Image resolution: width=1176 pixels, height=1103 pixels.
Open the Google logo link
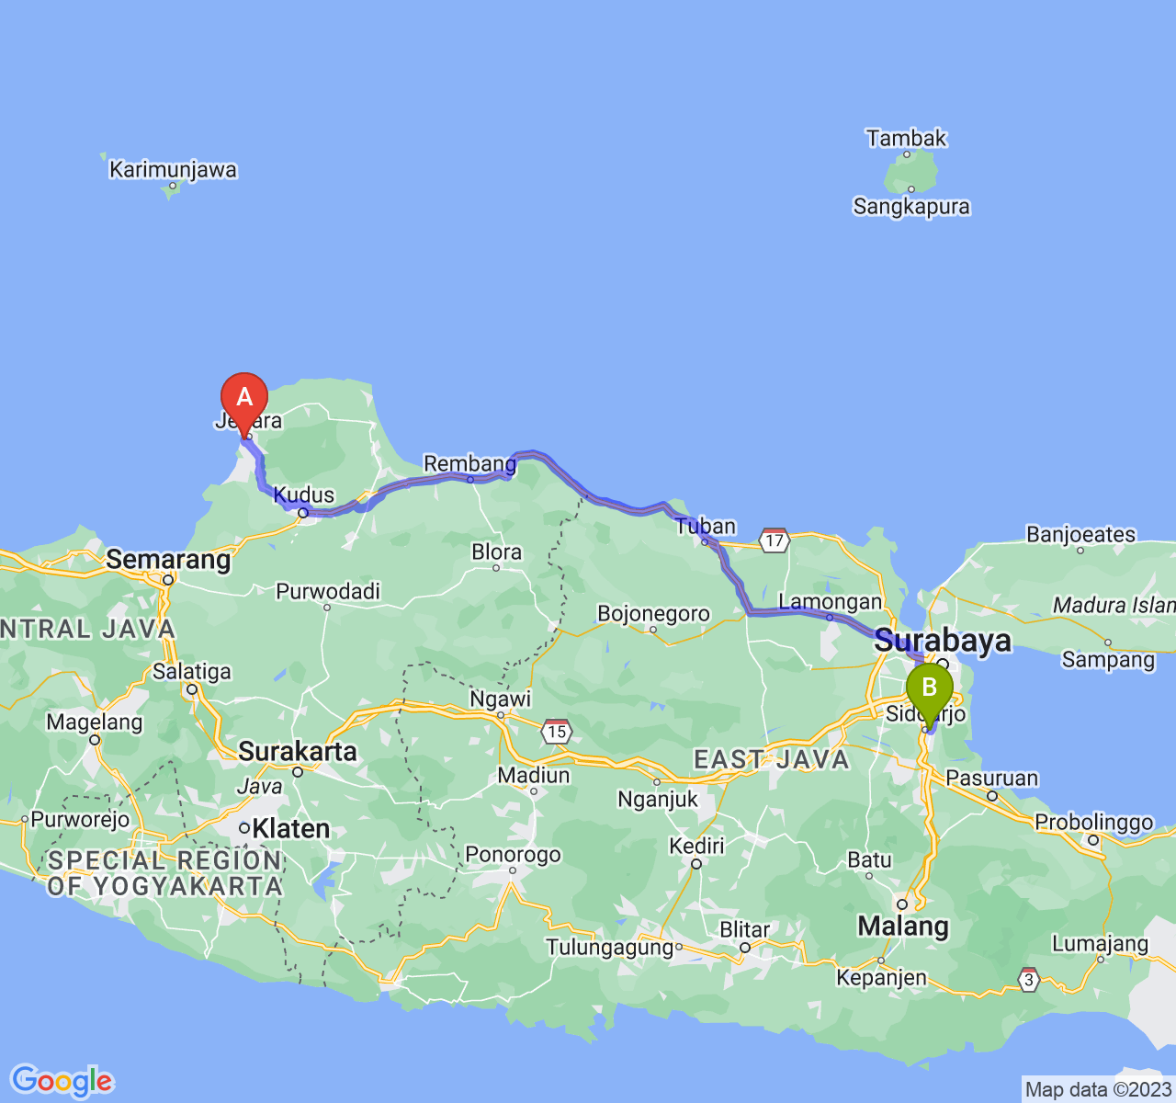coord(62,1081)
